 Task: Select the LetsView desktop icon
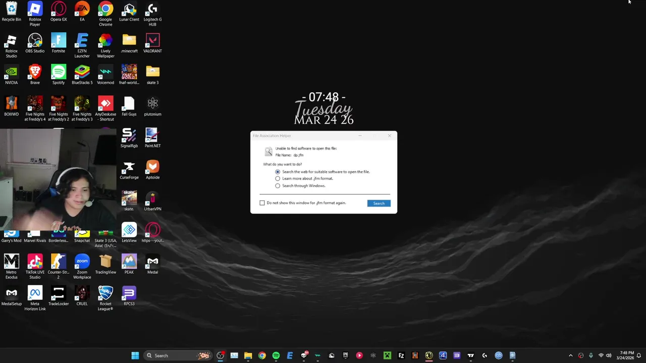point(129,233)
